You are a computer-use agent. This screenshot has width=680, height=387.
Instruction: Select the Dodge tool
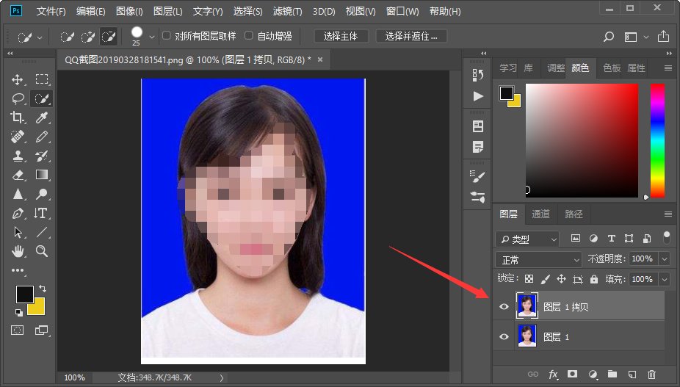tap(42, 194)
